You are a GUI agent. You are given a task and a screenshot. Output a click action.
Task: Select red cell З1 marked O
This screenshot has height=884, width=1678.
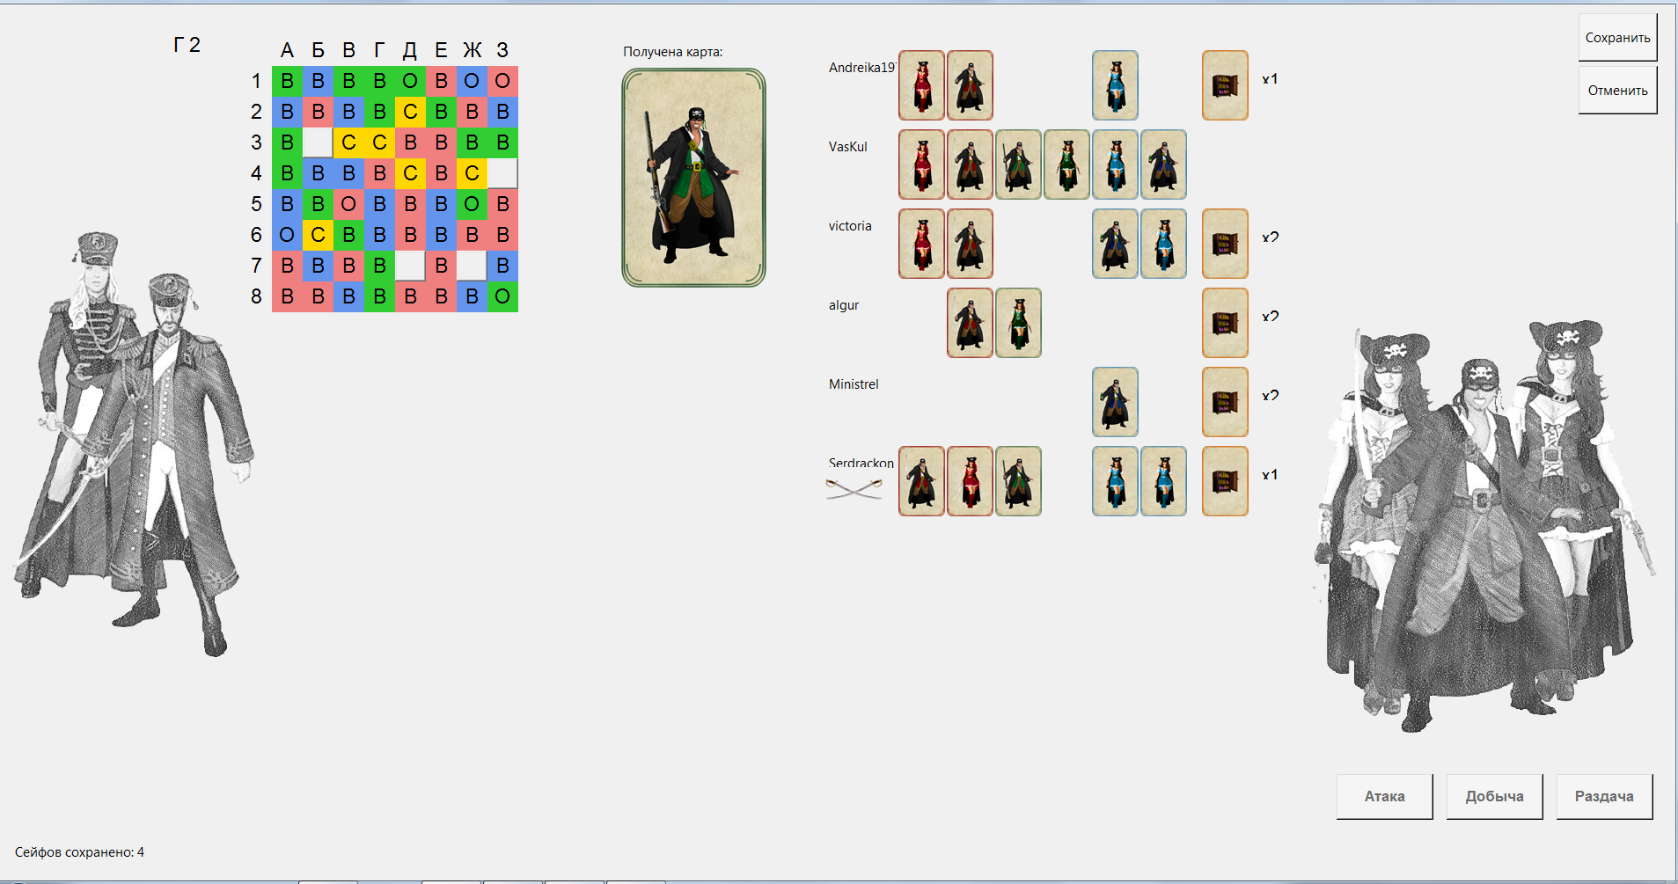tap(502, 81)
